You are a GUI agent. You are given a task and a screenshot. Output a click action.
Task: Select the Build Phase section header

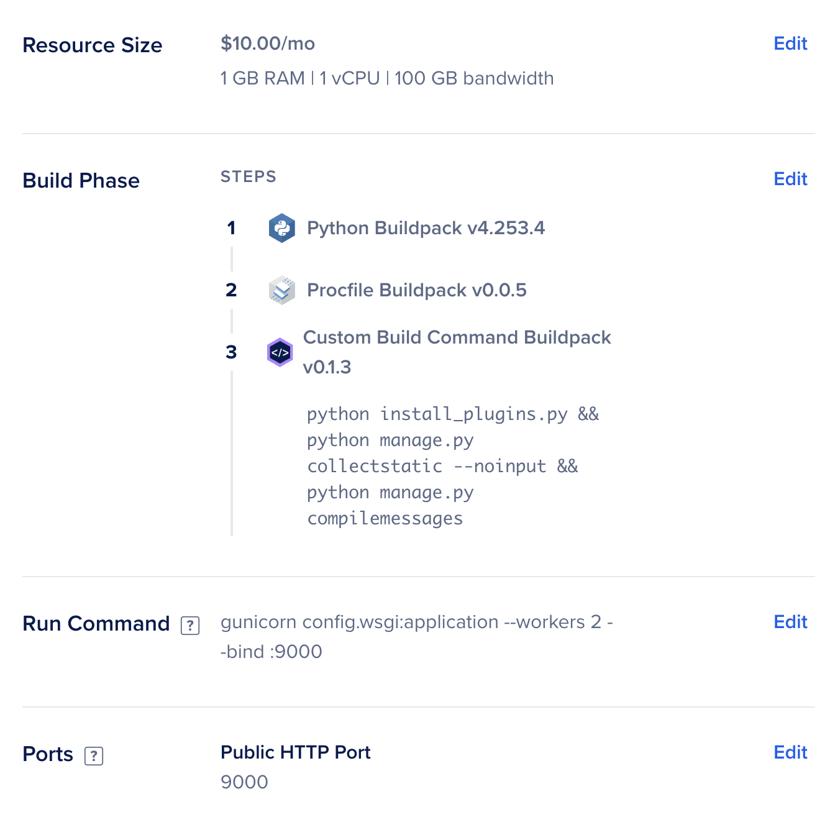click(x=81, y=181)
